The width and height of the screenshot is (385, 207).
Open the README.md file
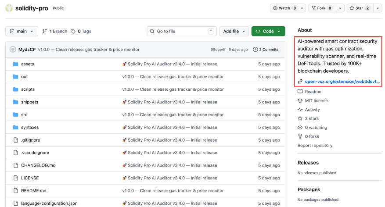(x=34, y=191)
